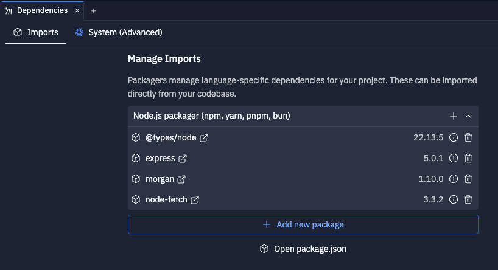The width and height of the screenshot is (498, 270).
Task: Show info for morgan package
Action: 454,179
